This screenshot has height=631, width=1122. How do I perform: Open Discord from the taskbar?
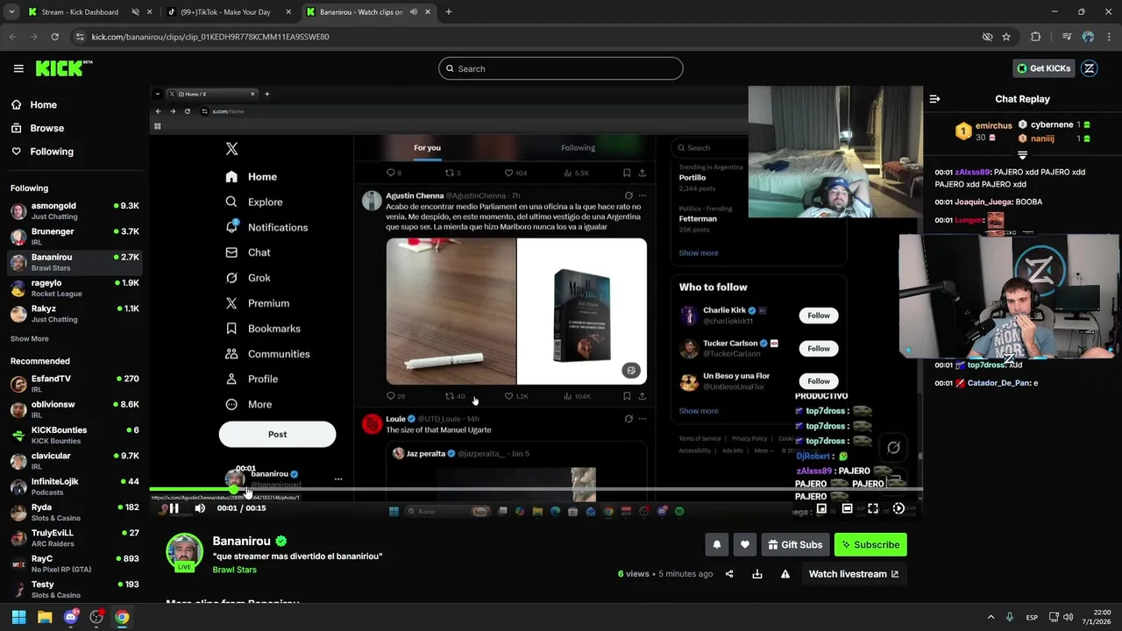(x=71, y=617)
